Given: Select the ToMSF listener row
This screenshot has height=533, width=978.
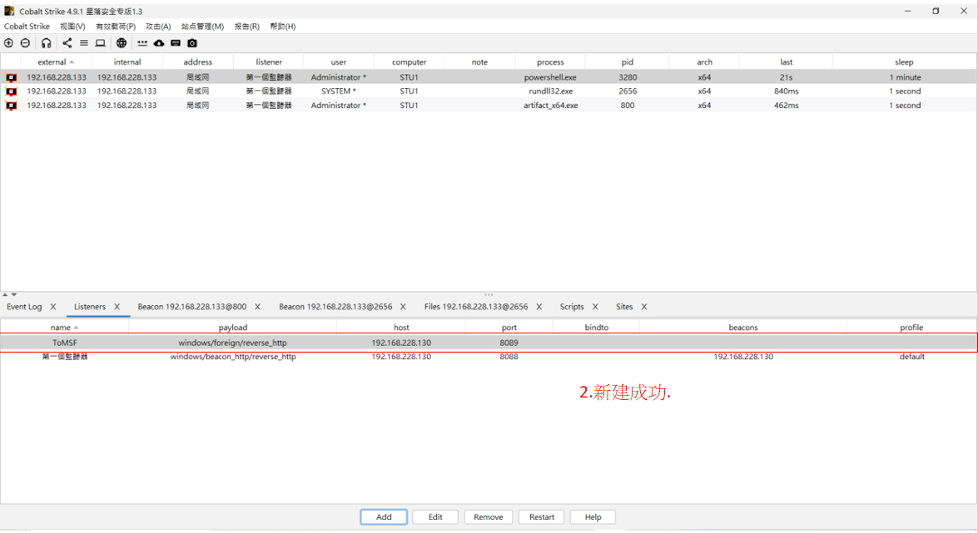Looking at the screenshot, I should pyautogui.click(x=489, y=343).
